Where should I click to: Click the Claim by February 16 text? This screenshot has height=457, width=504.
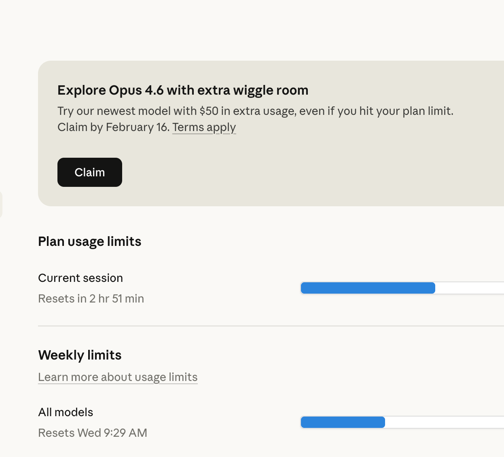[113, 127]
